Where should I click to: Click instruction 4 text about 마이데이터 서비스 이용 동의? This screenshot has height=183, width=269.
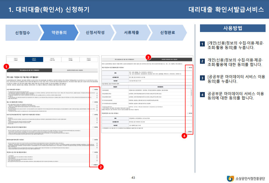(x=236, y=96)
